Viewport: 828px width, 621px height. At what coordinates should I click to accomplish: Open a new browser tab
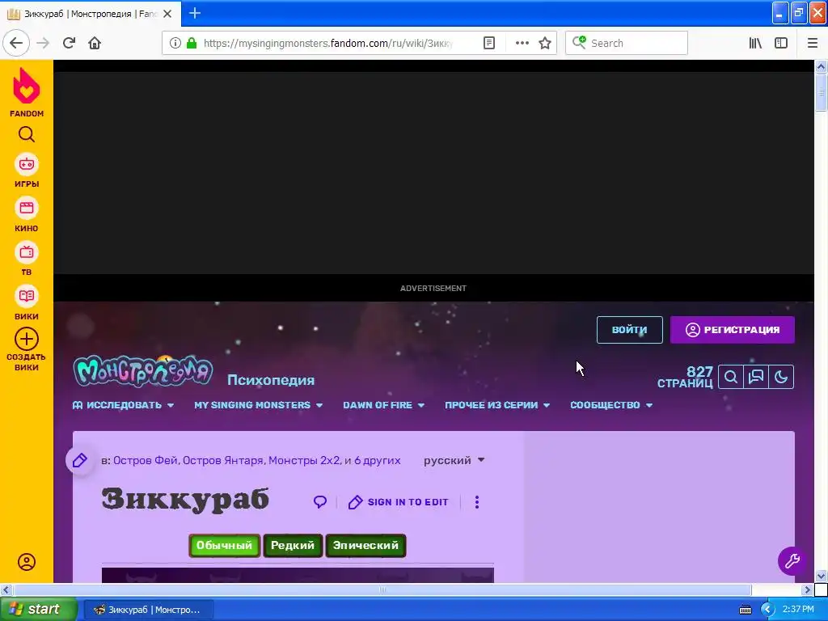coord(194,13)
